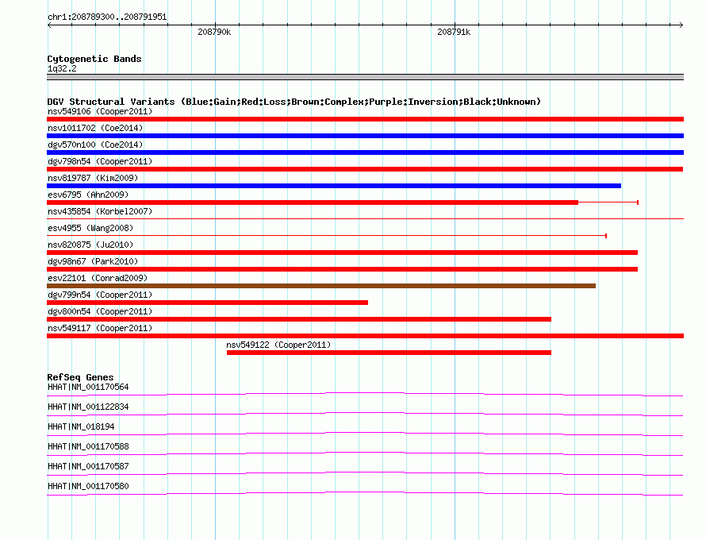Image resolution: width=706 pixels, height=540 pixels.
Task: Click the left arrow of the ruler
Action: click(x=49, y=25)
